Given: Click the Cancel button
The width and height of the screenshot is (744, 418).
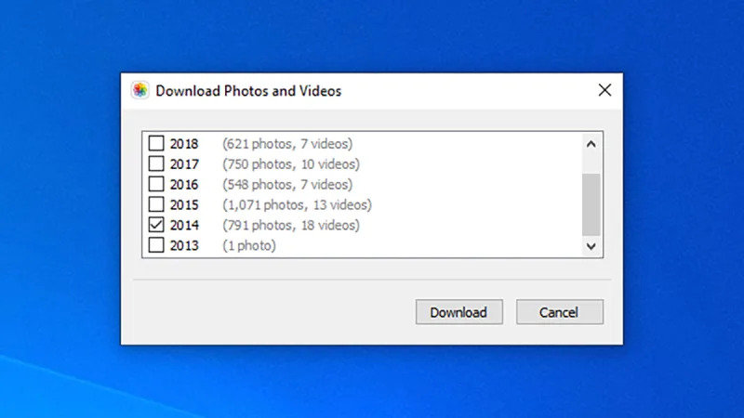Looking at the screenshot, I should pos(560,312).
